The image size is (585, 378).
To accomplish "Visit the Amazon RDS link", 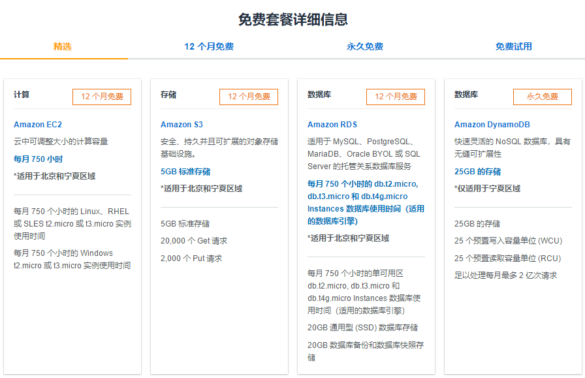I will (332, 125).
